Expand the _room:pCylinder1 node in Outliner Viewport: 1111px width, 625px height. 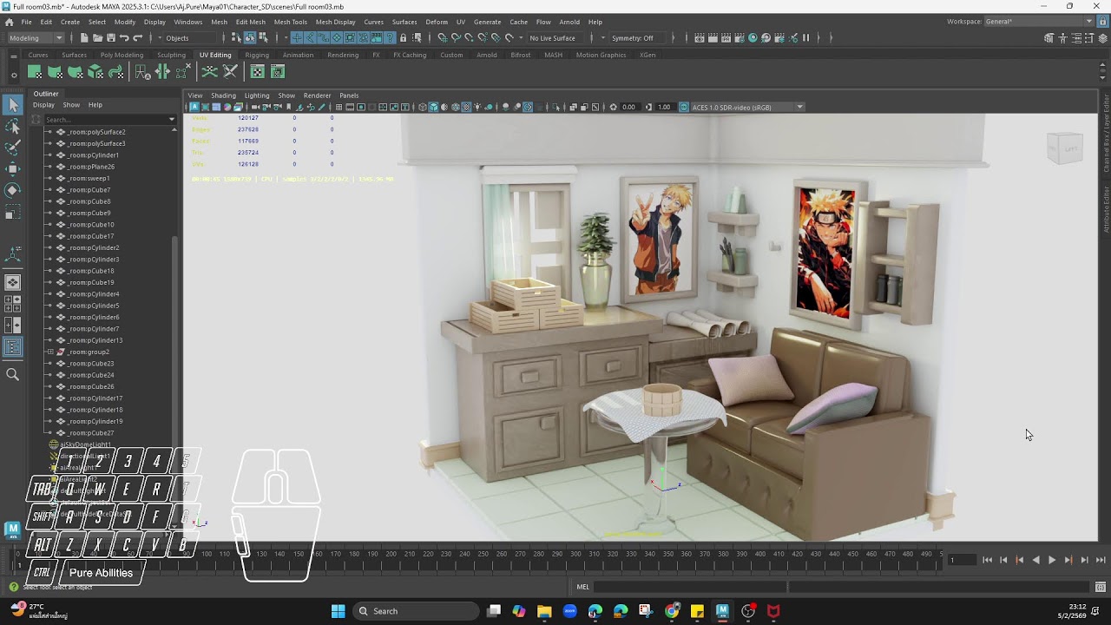[x=49, y=155]
